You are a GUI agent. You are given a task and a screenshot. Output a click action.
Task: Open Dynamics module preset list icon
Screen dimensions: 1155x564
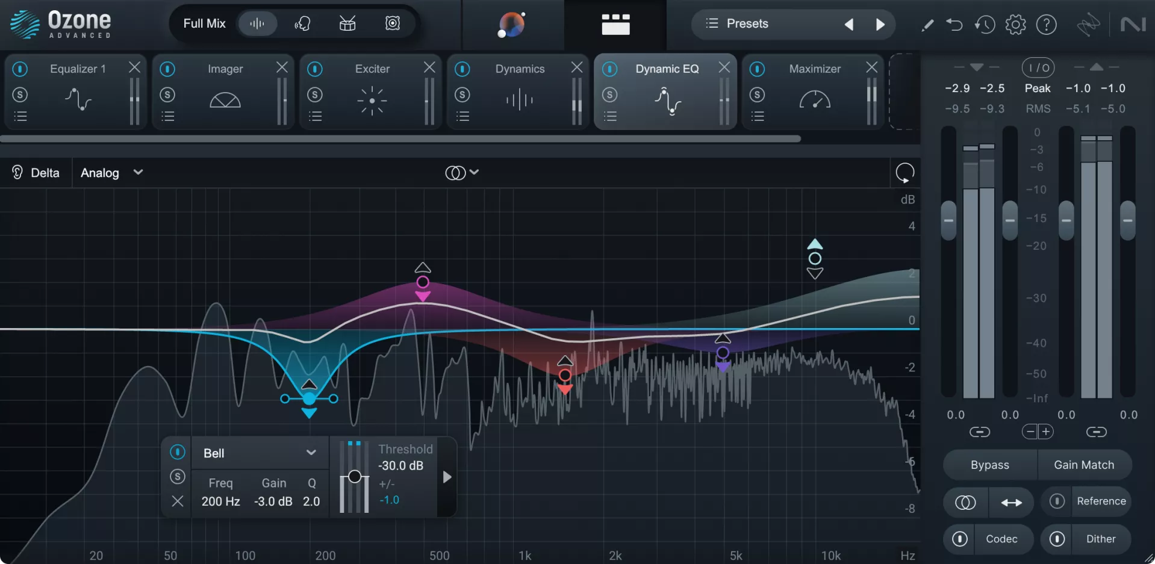click(x=463, y=116)
